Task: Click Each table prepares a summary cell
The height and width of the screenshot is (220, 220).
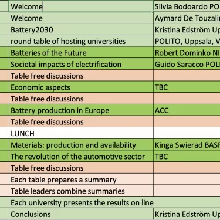Action: click(81, 180)
